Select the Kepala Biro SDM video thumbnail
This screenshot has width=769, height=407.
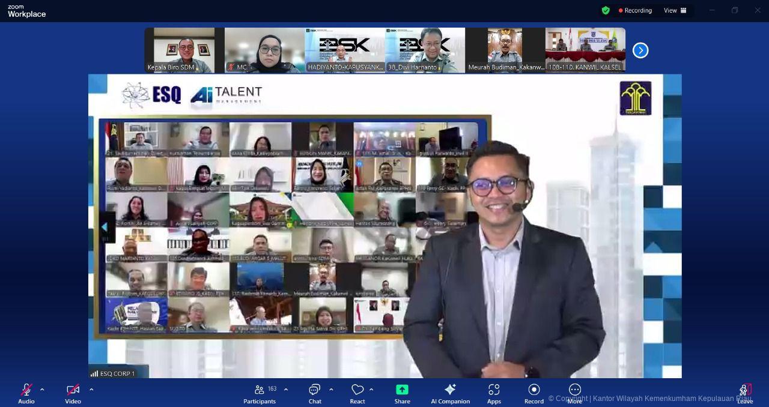point(184,50)
